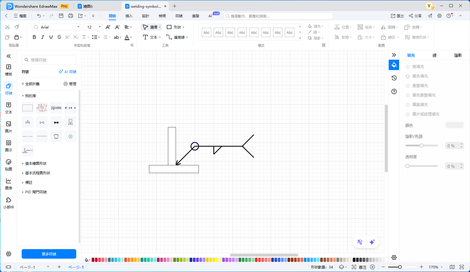Click the transparency slider handle

click(x=408, y=166)
